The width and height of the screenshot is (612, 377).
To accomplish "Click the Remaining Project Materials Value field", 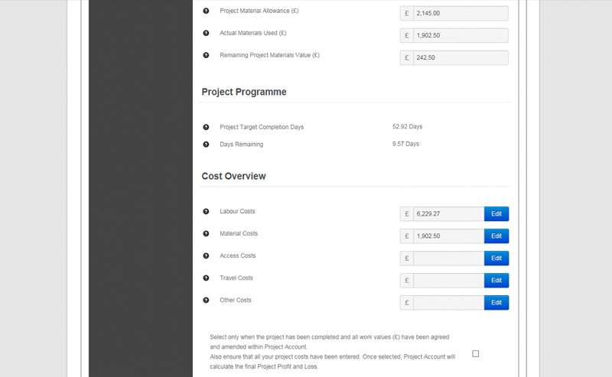I will 461,58.
